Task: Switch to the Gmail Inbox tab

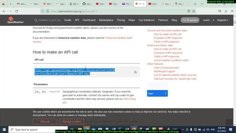Action: (21, 4)
